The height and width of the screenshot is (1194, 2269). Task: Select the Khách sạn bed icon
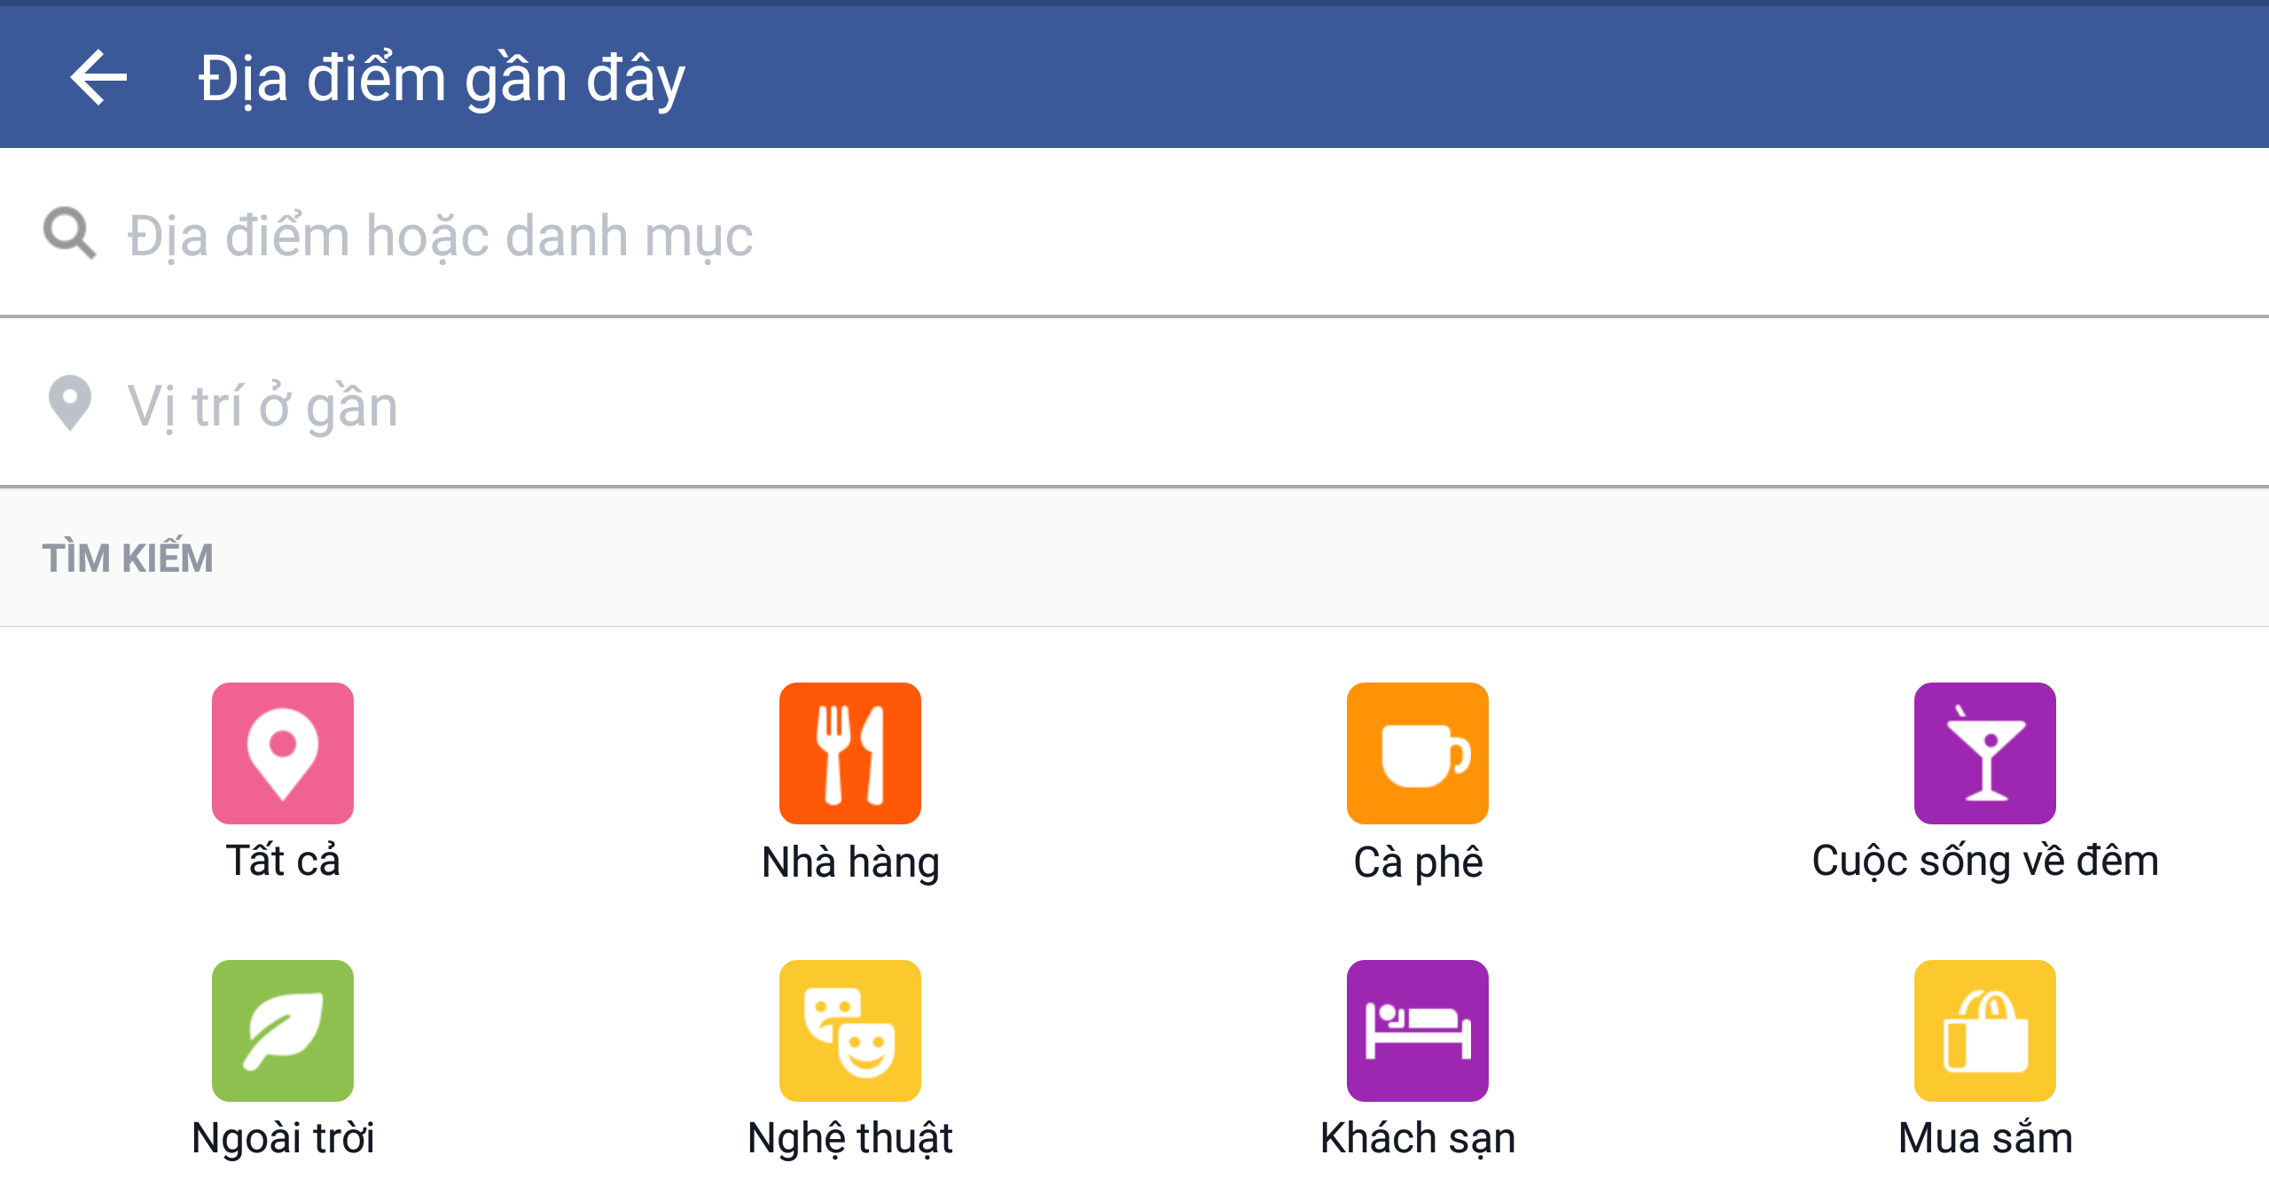1417,1030
